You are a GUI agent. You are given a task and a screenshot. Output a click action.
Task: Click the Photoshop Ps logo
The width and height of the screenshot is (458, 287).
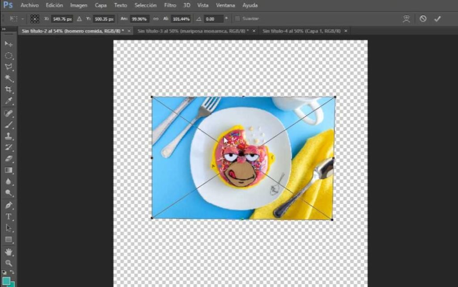coord(8,5)
